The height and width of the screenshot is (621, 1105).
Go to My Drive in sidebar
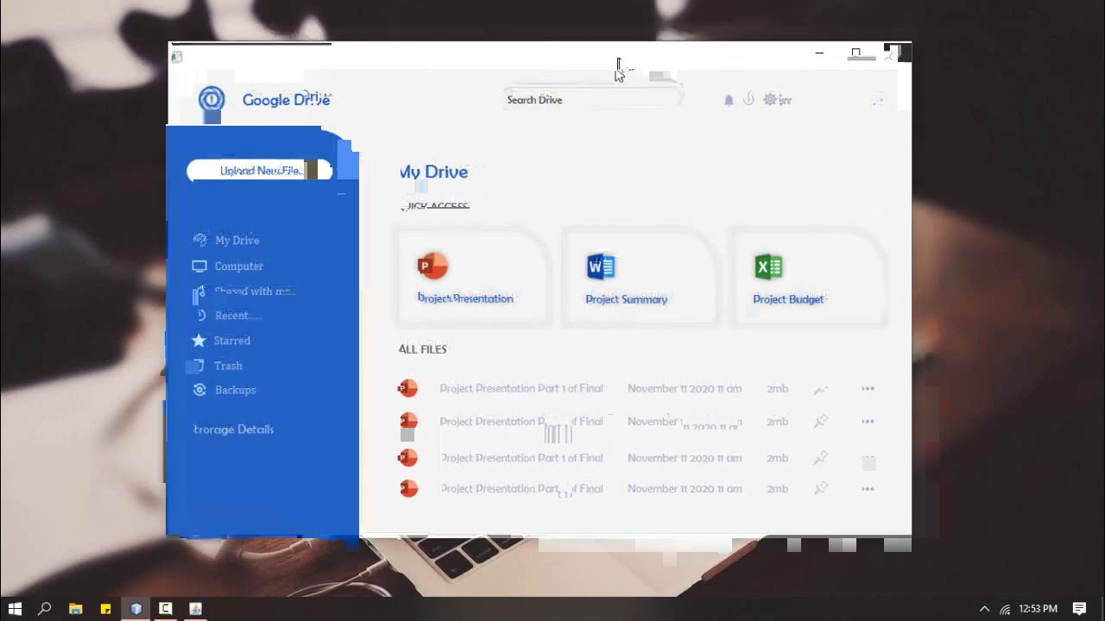(x=237, y=241)
